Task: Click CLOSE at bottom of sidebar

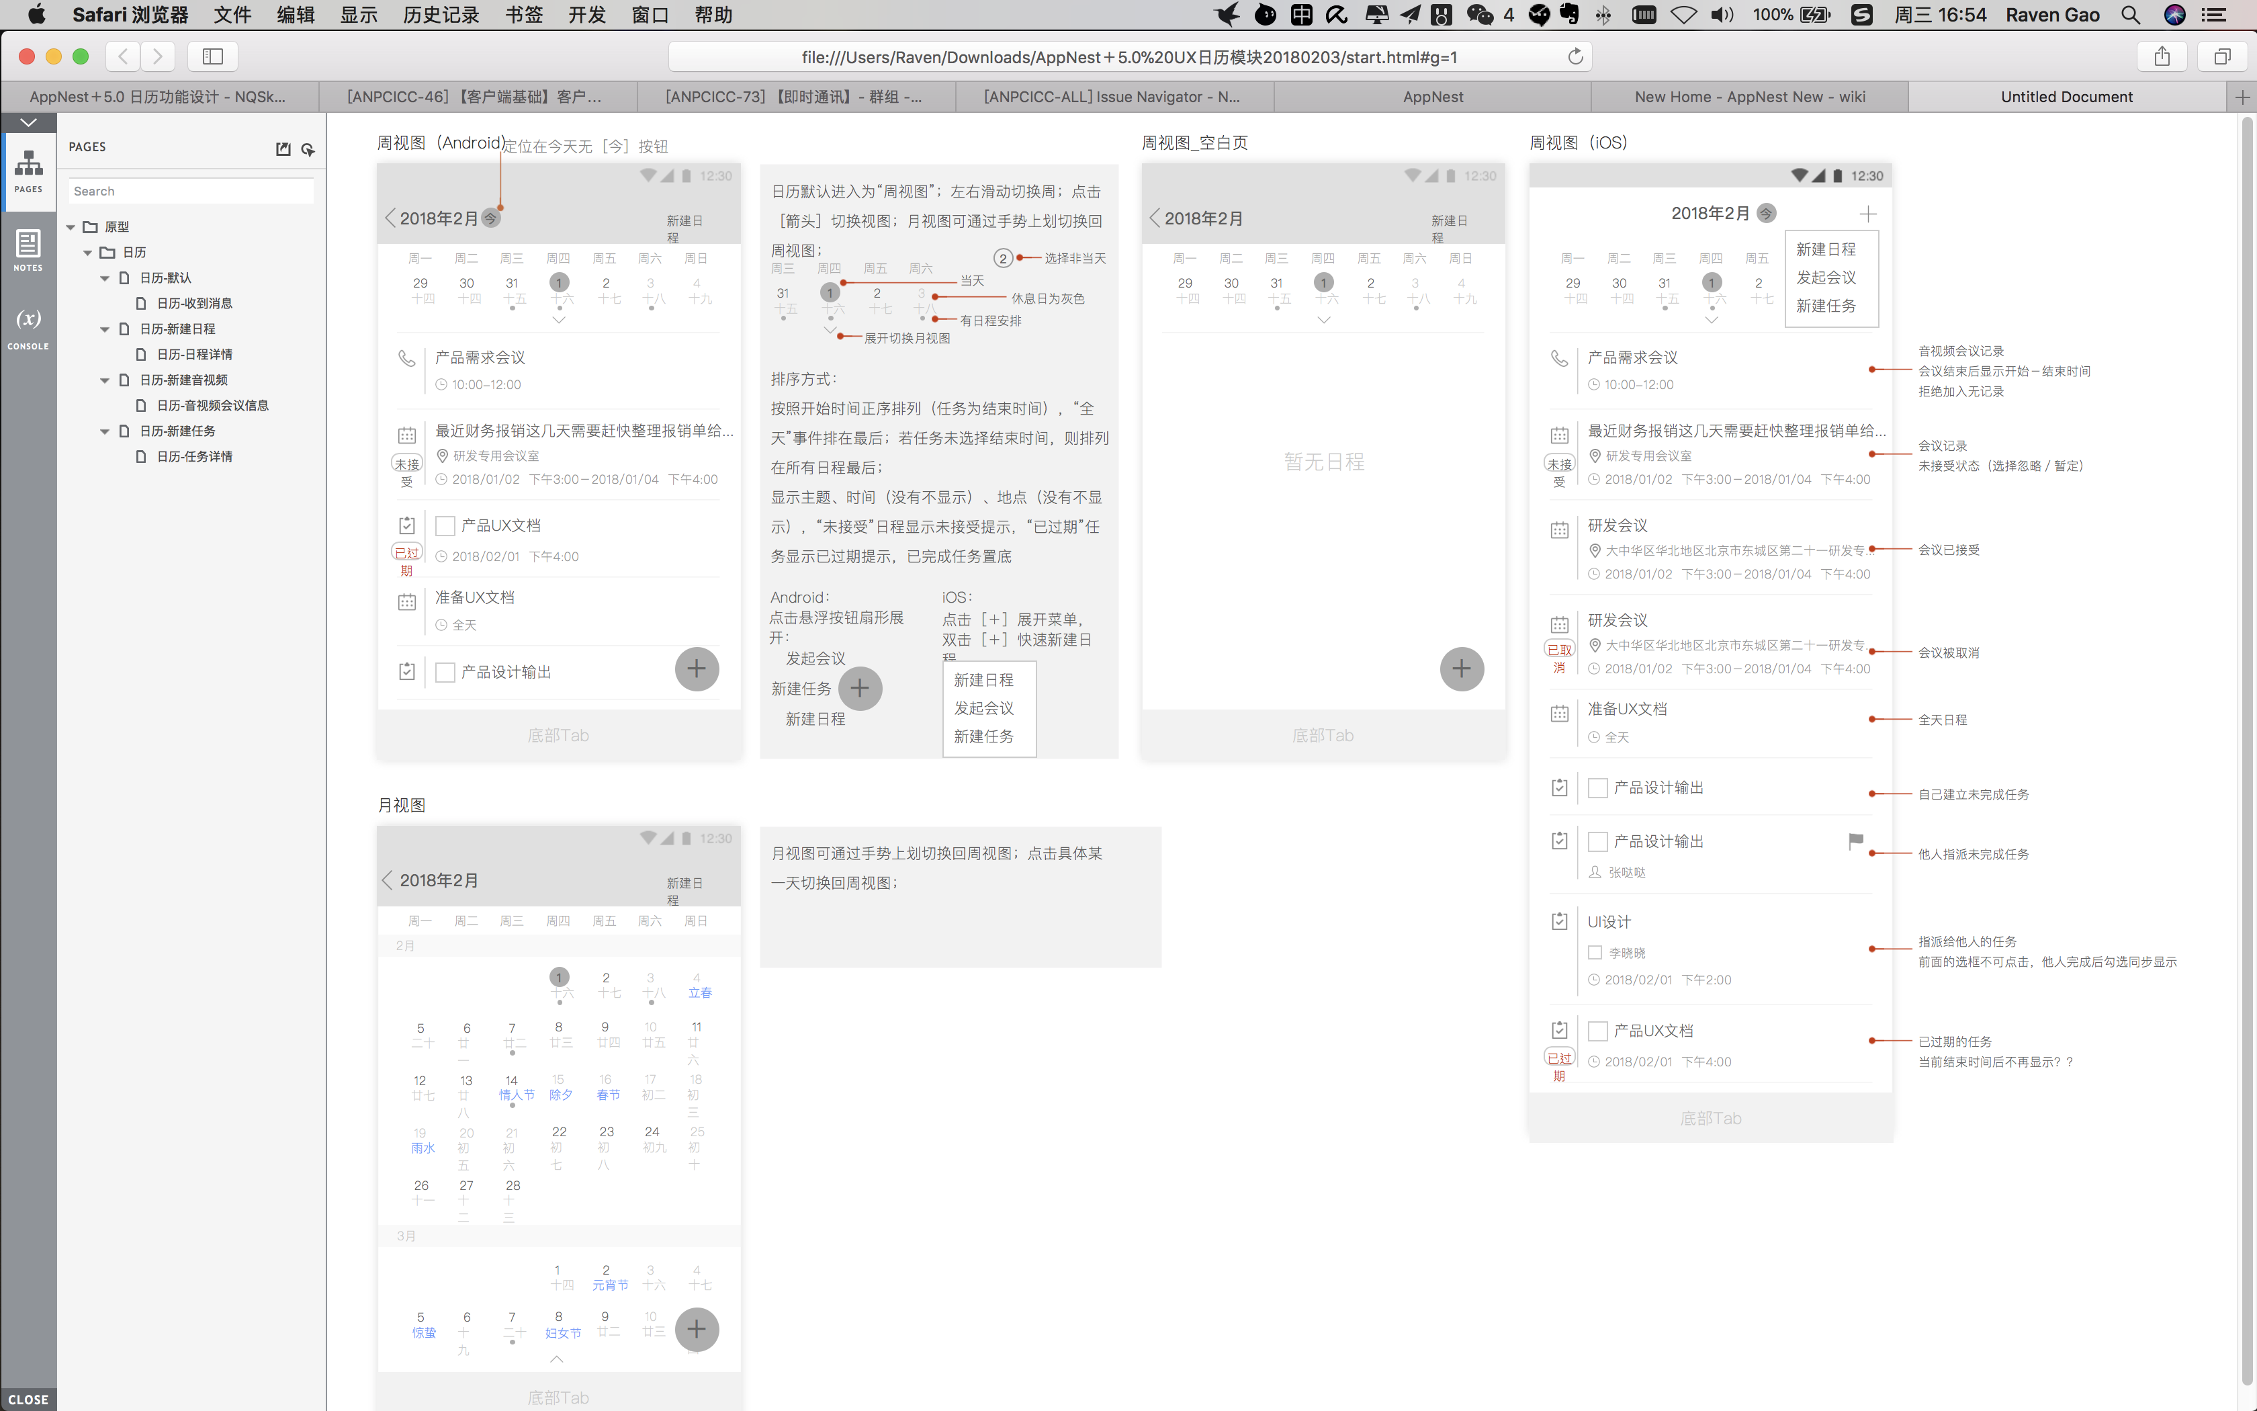Action: [x=28, y=1399]
